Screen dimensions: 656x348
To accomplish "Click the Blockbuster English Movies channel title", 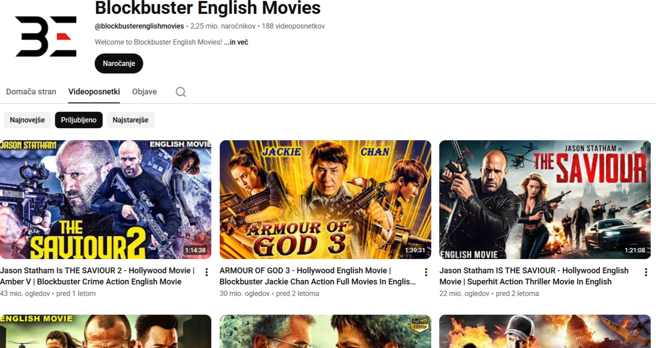I will click(x=208, y=8).
